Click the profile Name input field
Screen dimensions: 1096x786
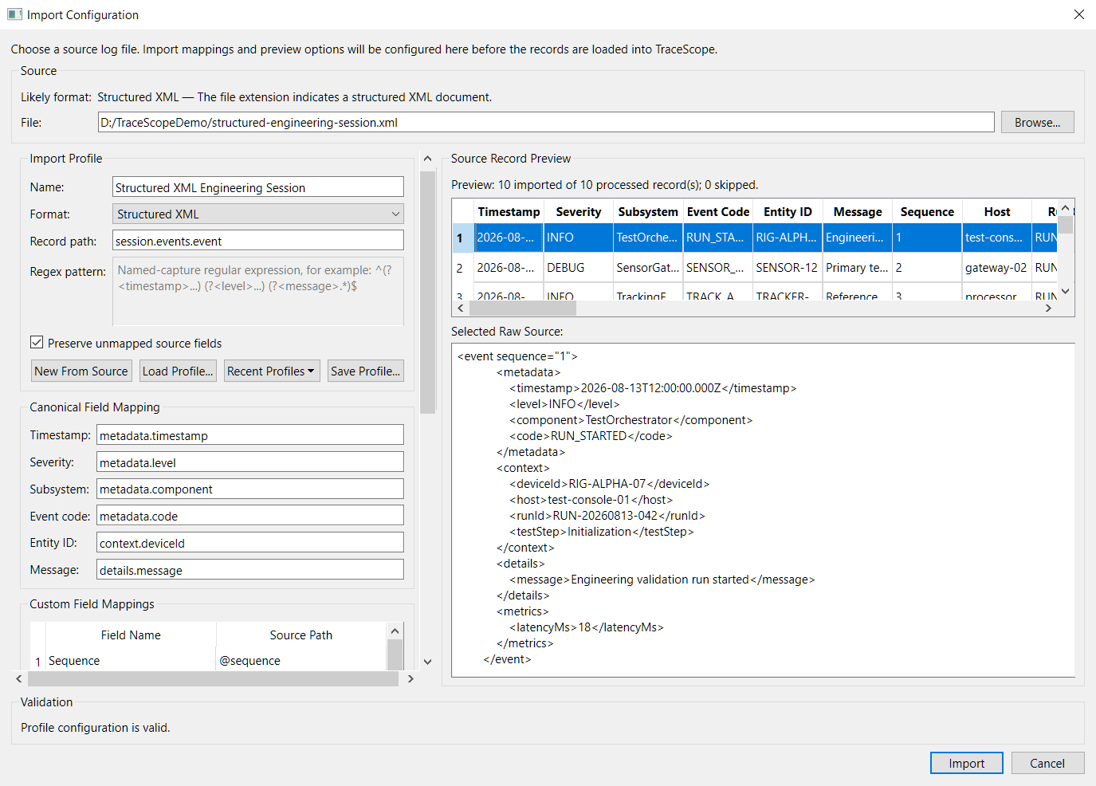258,187
